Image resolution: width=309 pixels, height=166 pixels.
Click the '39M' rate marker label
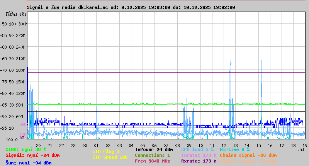23,124
